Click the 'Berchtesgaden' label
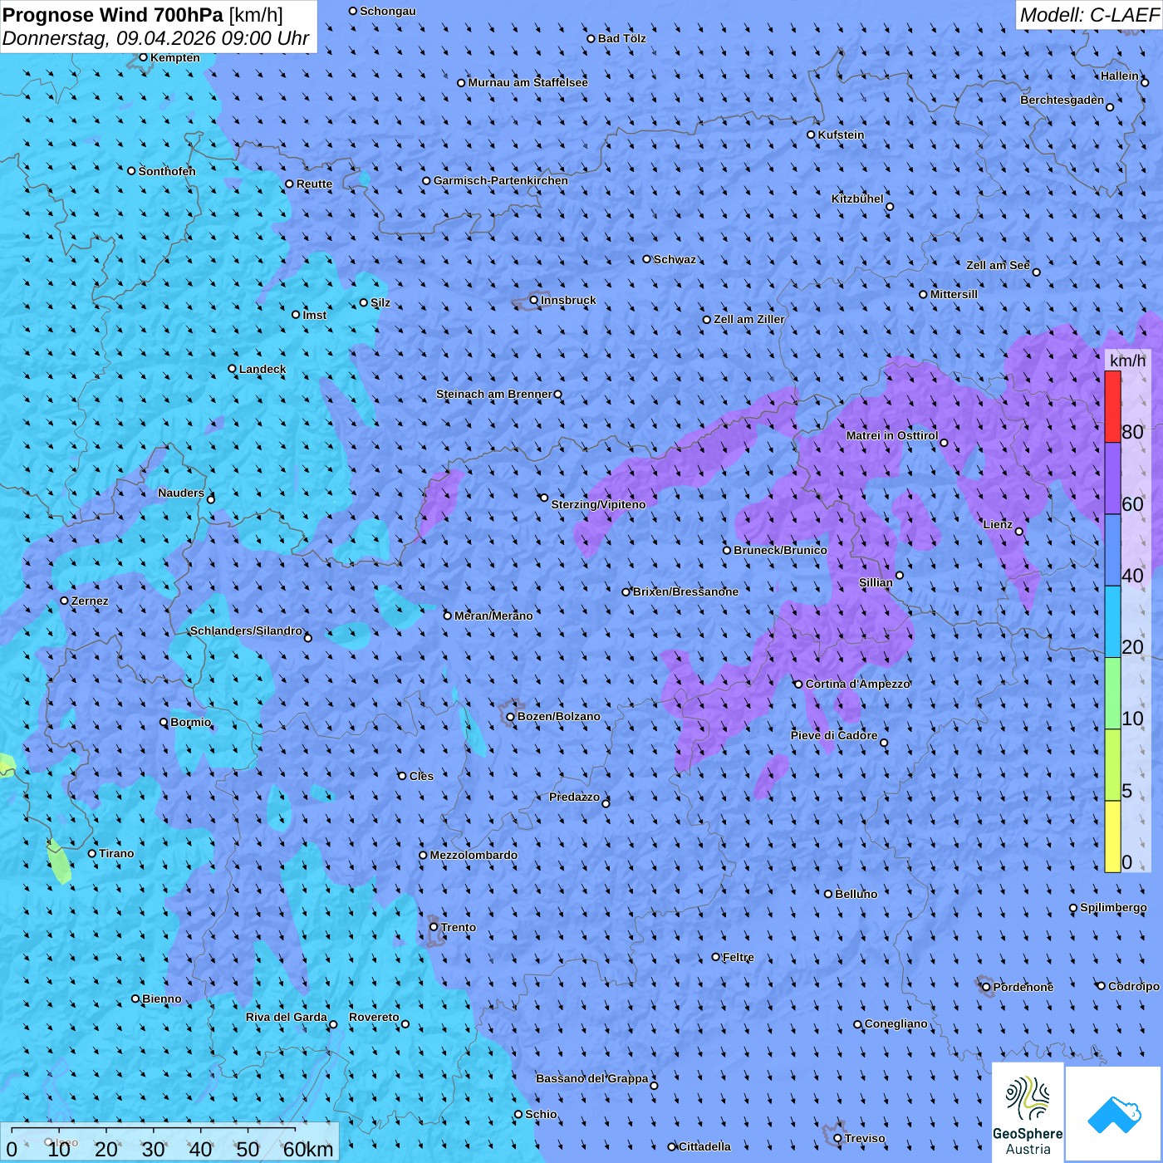The height and width of the screenshot is (1163, 1163). pos(1062,100)
